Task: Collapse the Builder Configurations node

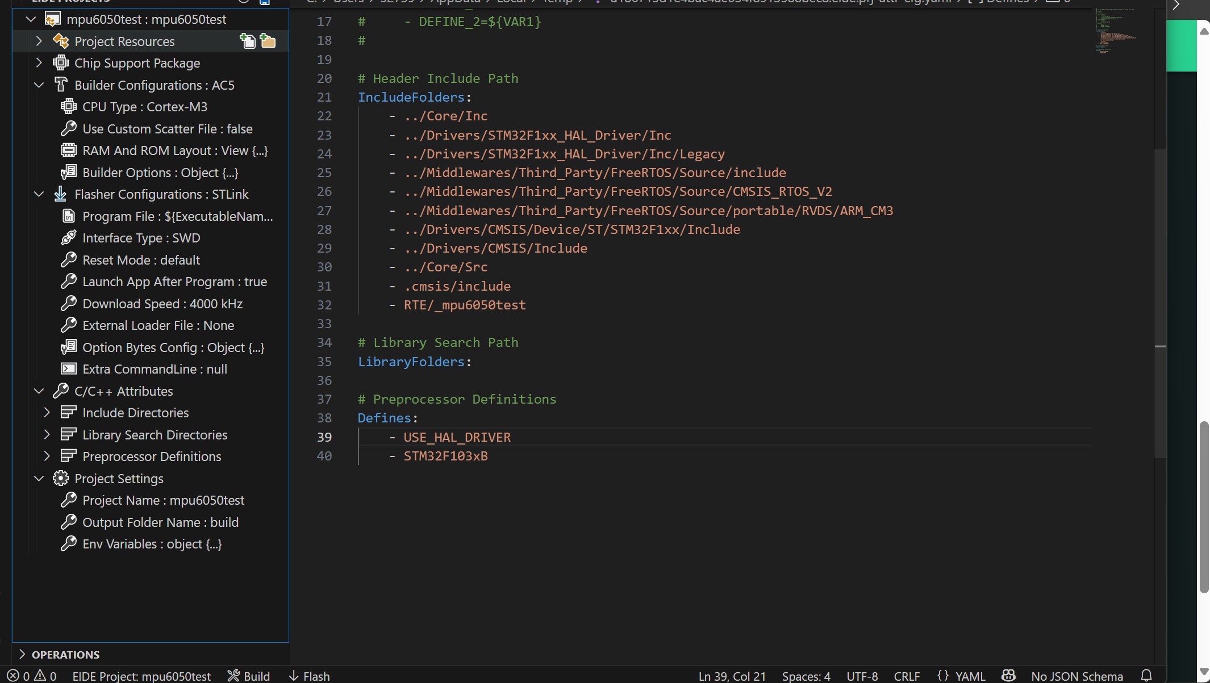Action: point(39,85)
